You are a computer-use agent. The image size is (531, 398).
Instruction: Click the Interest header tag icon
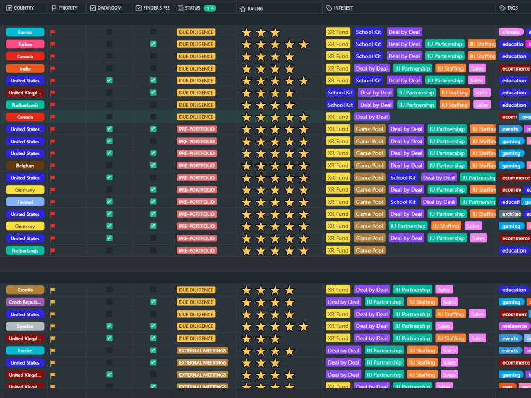[329, 8]
